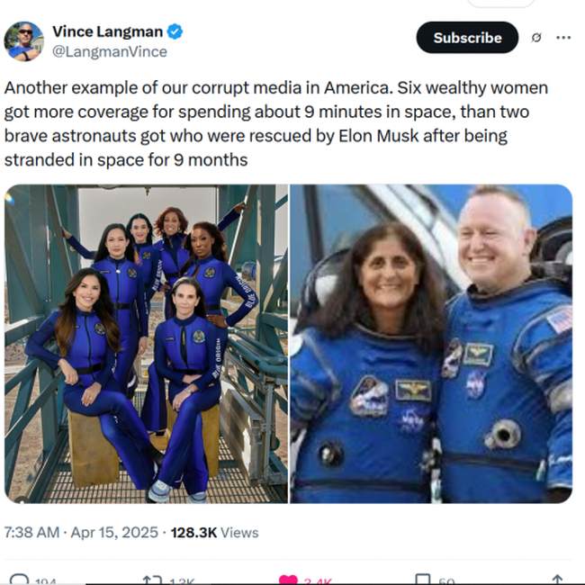Image resolution: width=585 pixels, height=585 pixels.
Task: Click the Vince Langman display name
Action: tap(107, 31)
